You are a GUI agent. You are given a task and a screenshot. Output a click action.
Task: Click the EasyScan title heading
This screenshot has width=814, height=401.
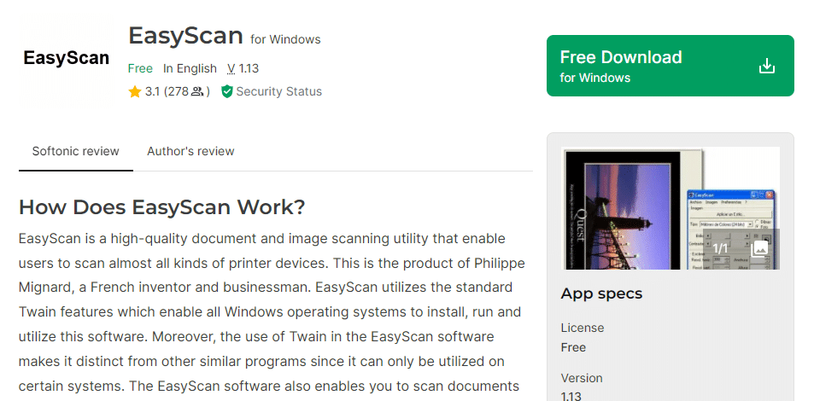coord(185,36)
